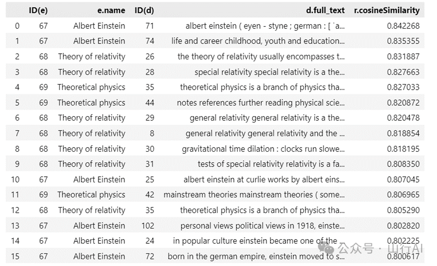
Task: Click the "personal views political views" text cell
Action: pos(263,226)
